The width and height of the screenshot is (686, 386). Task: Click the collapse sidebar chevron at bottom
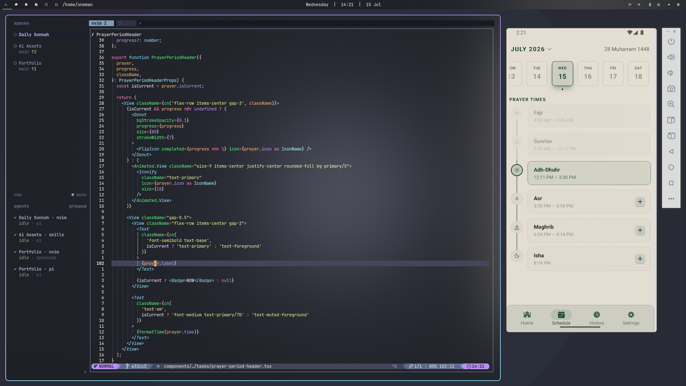click(85, 372)
